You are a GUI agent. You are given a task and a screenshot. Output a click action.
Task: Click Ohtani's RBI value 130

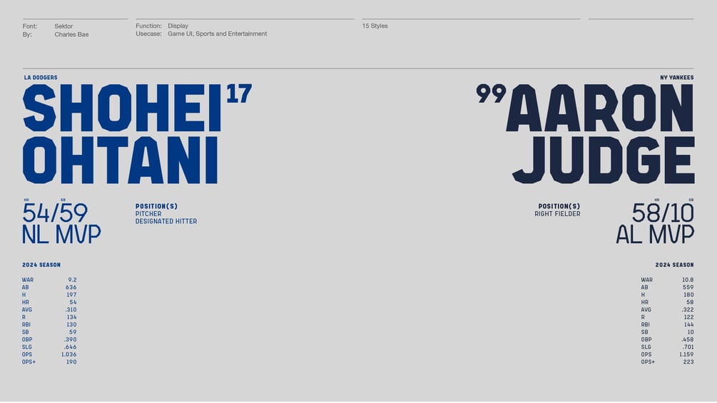71,325
